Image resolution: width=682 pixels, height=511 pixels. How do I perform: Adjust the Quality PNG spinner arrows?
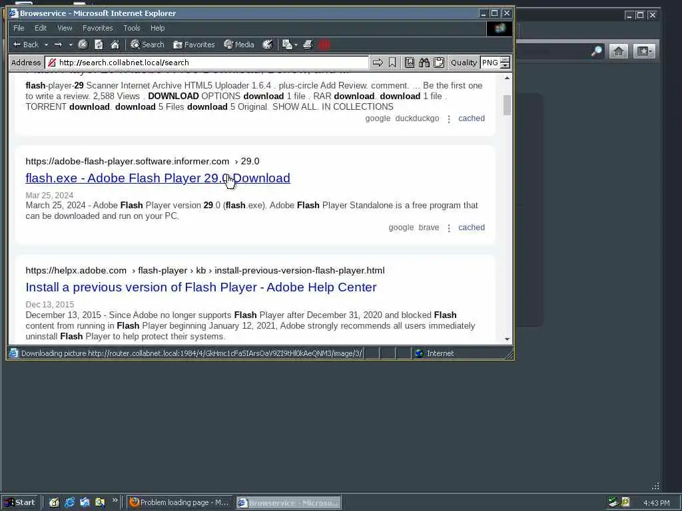(505, 63)
